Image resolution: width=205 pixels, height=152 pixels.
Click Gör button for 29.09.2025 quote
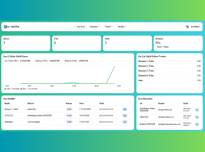click(x=125, y=115)
